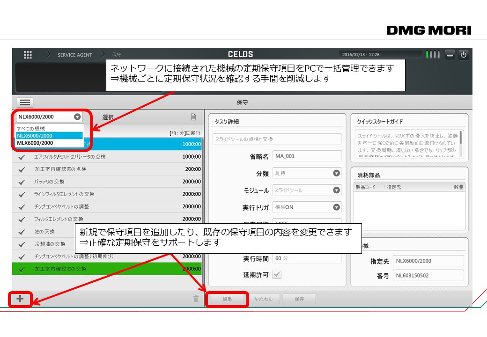
Task: Choose highlighted NLX6000/2000 option in machine list
Action: click(x=50, y=136)
